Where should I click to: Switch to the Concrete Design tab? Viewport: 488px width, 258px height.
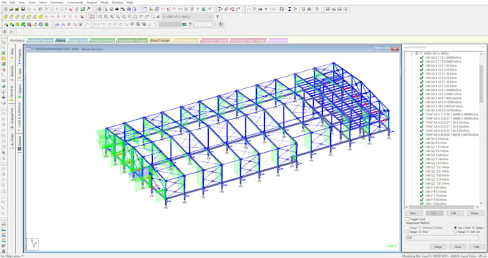[x=214, y=40]
